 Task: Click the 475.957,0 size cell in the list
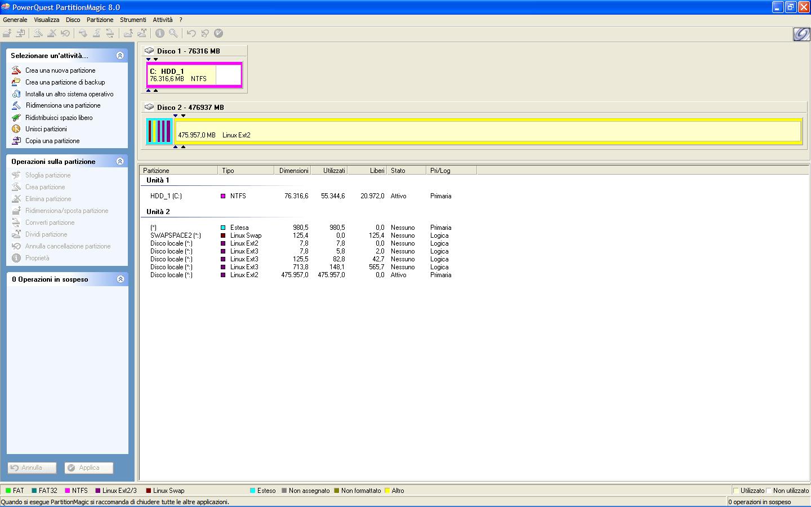295,275
